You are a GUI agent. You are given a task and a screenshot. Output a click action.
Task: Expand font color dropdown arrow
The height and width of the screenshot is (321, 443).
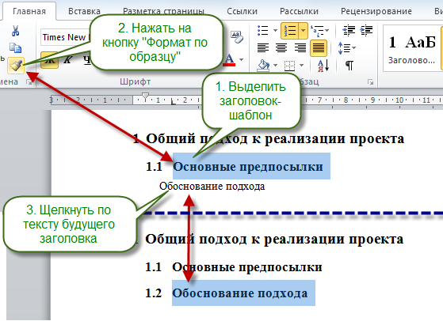pyautogui.click(x=241, y=60)
